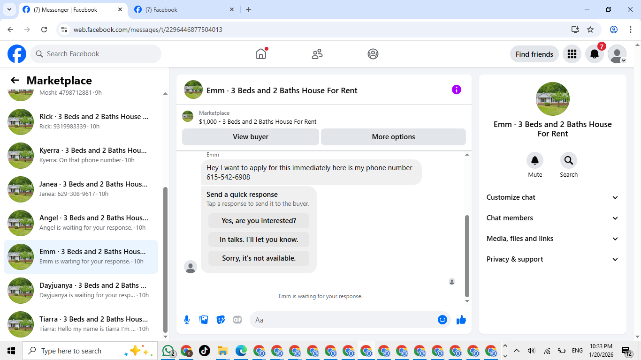Open the large listing thumbnail in info panel
Image resolution: width=641 pixels, height=360 pixels.
(553, 99)
